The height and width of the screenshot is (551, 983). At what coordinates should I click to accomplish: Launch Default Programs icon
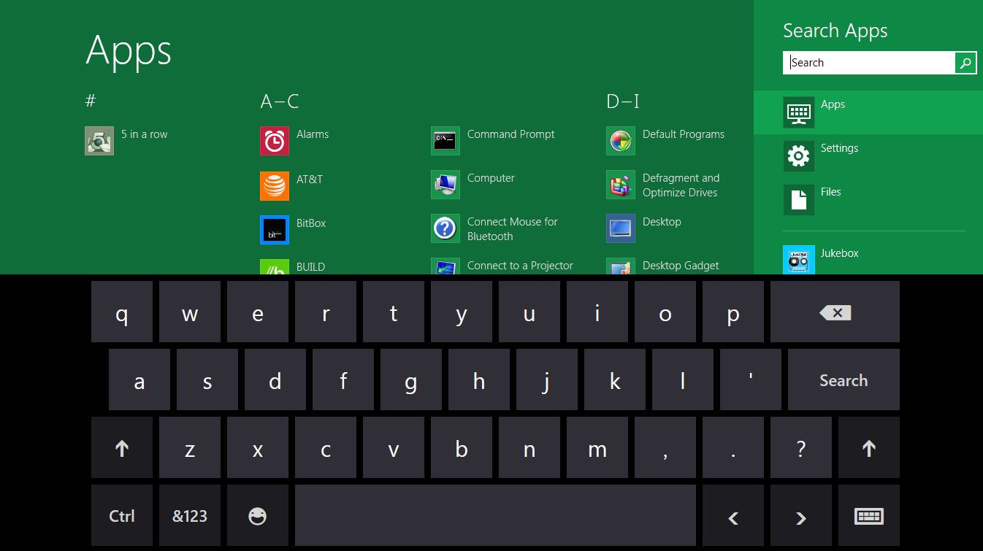621,141
